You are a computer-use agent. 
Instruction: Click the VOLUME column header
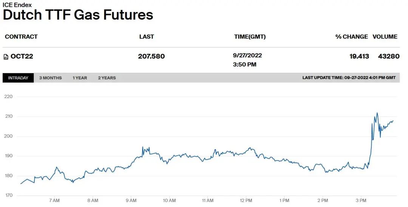(385, 37)
